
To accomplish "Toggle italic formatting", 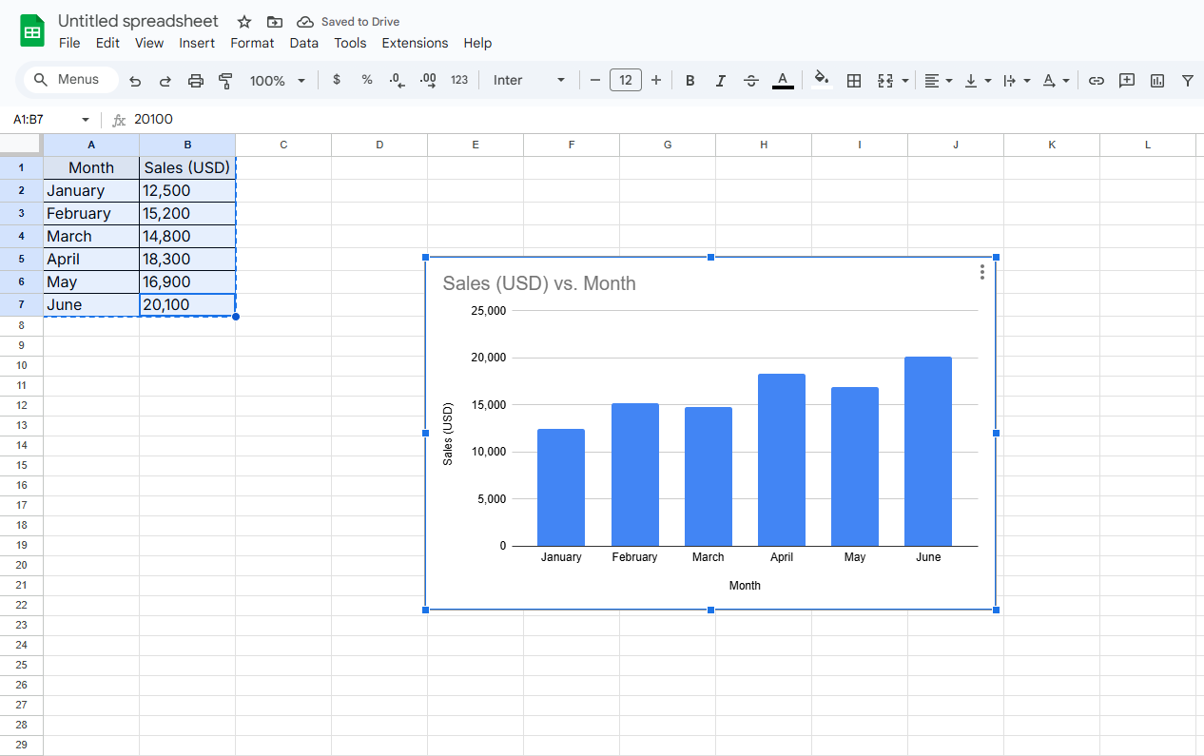I will 720,80.
